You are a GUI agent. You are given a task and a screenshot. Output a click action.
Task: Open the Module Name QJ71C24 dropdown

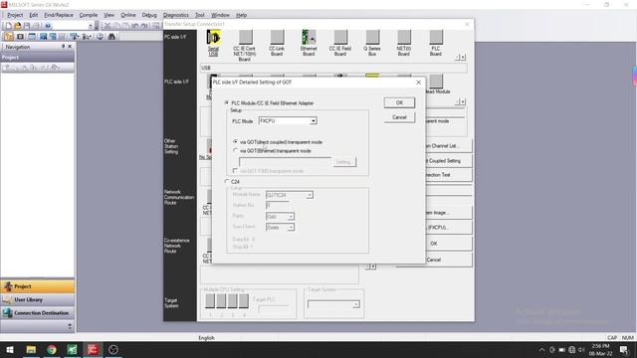click(x=310, y=195)
